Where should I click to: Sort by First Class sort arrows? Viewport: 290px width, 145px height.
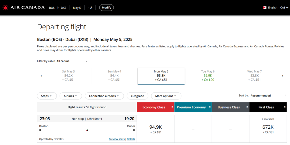285,107
